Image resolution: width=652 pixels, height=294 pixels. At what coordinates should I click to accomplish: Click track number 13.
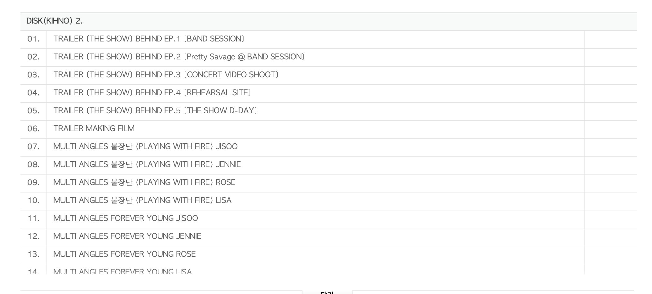(x=33, y=254)
